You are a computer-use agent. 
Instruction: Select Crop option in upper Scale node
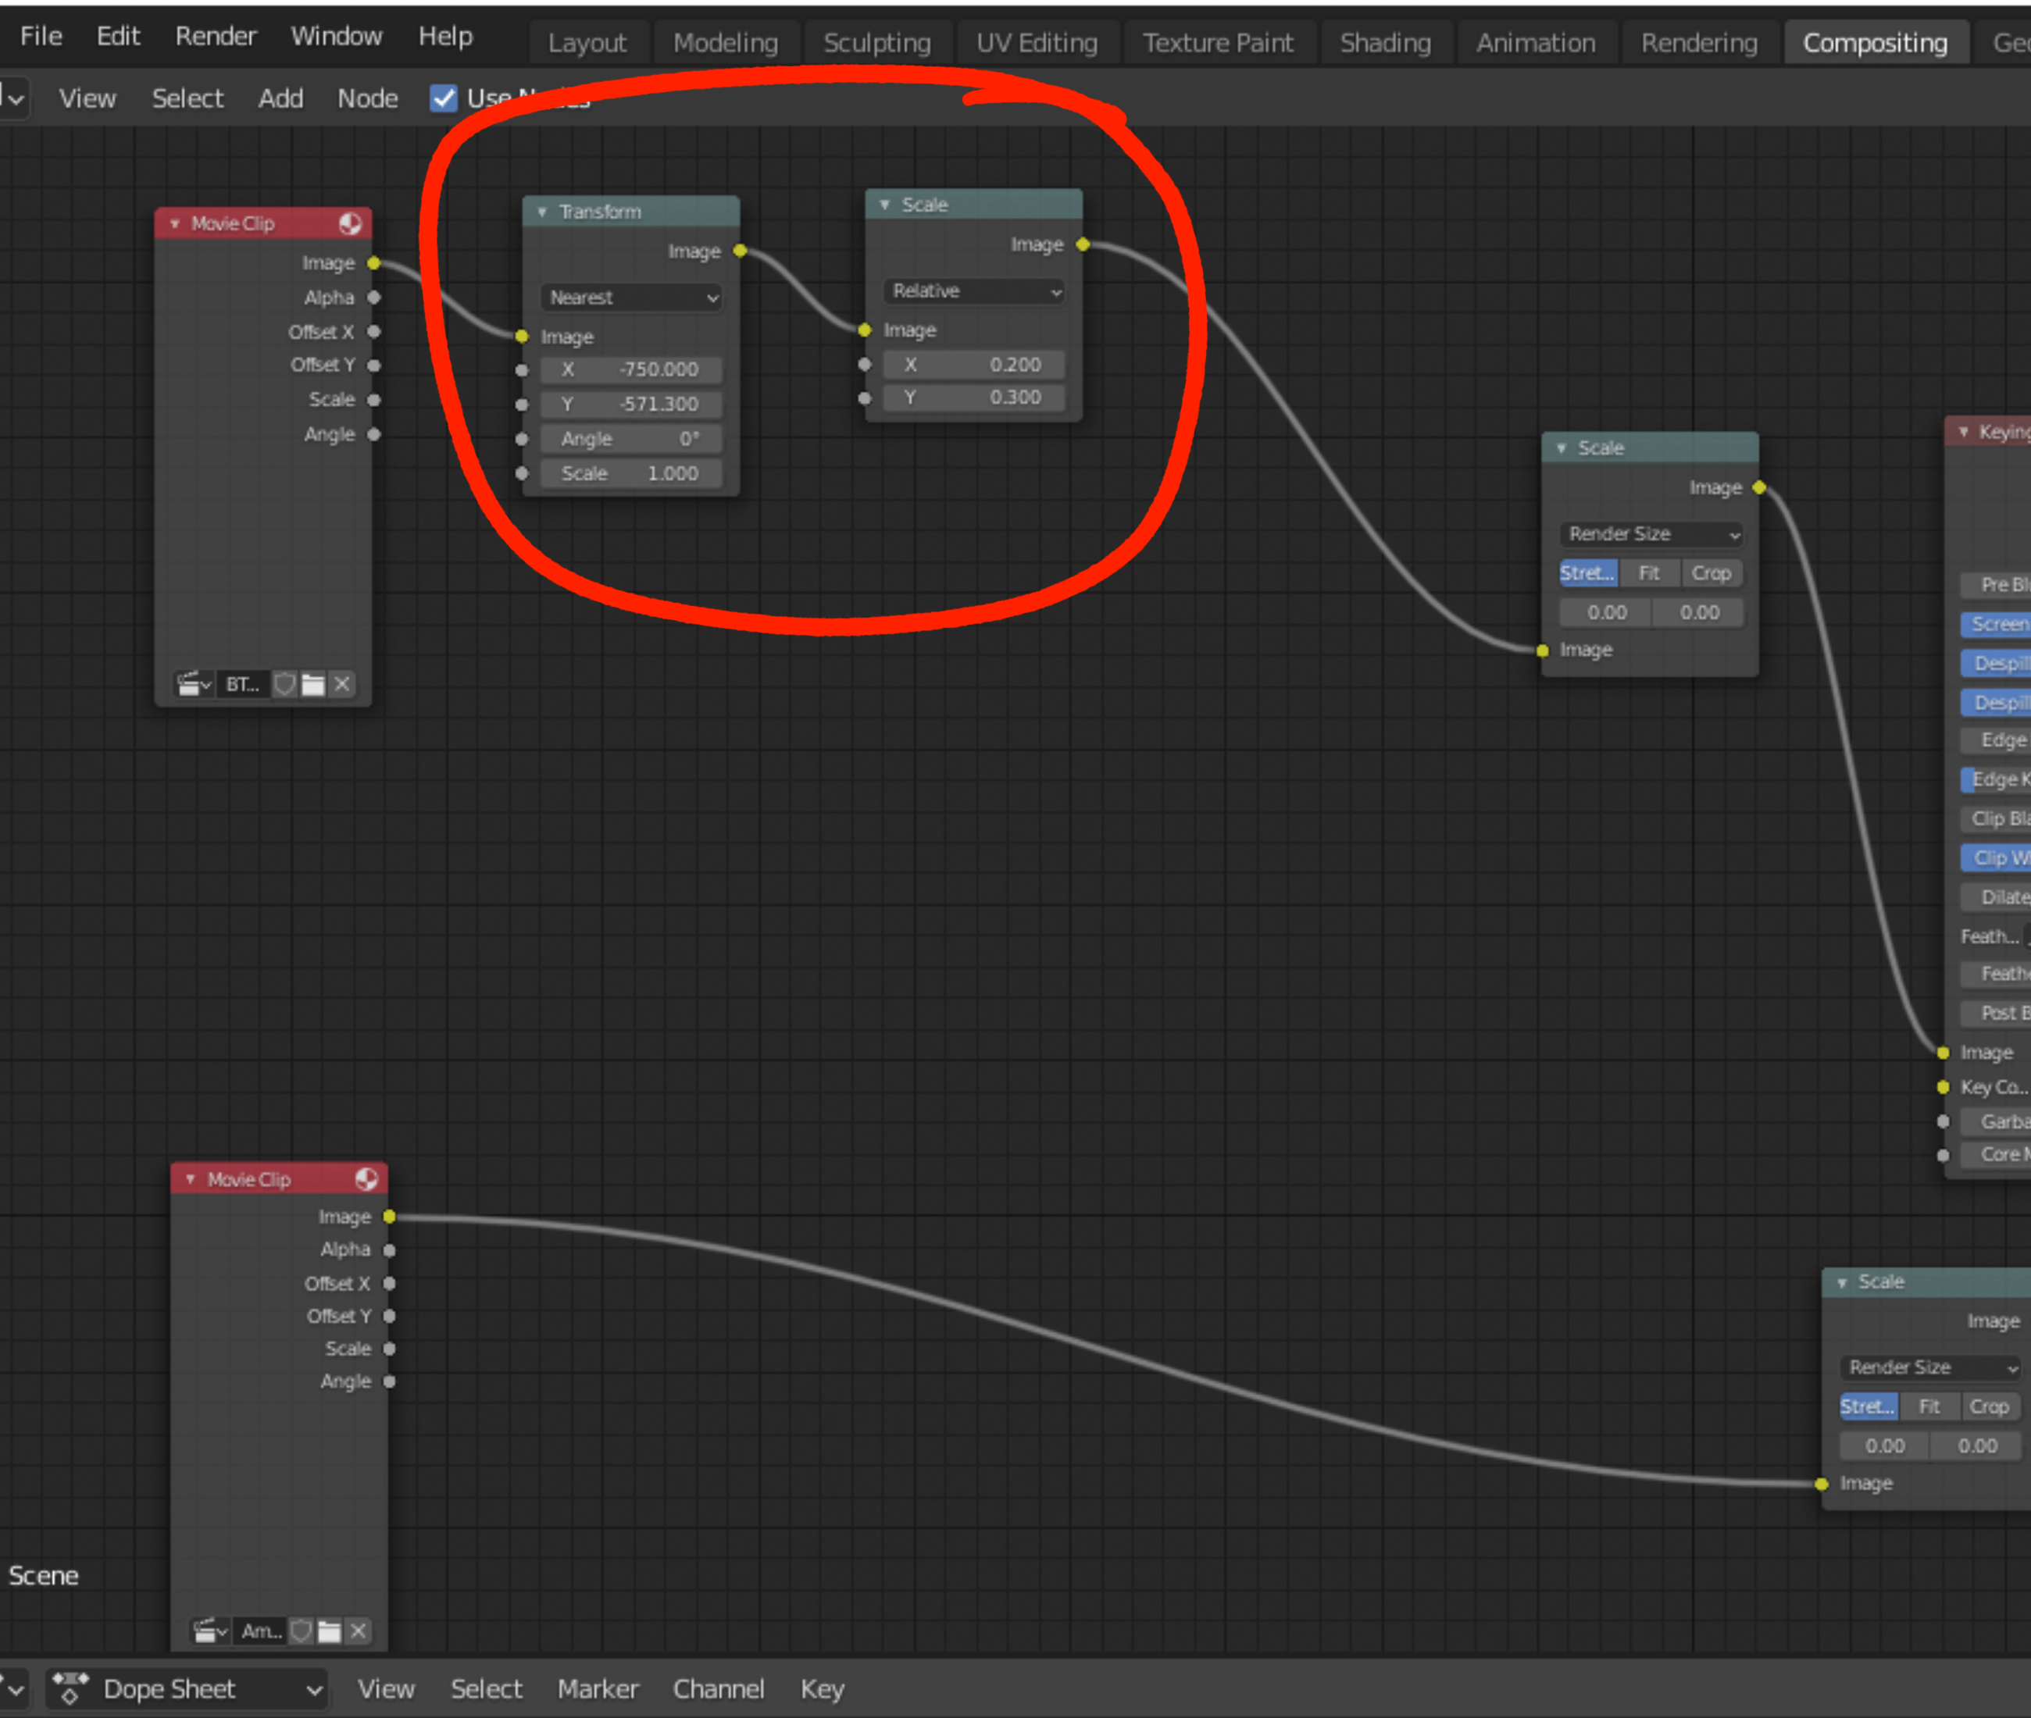(1711, 574)
